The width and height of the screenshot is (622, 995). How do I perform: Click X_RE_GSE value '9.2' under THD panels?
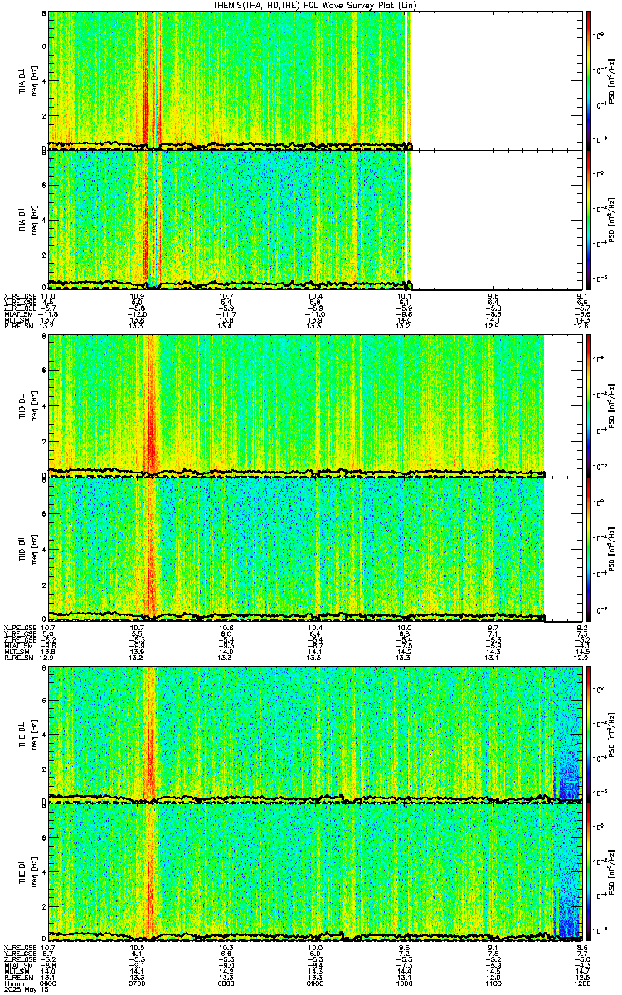pos(582,628)
